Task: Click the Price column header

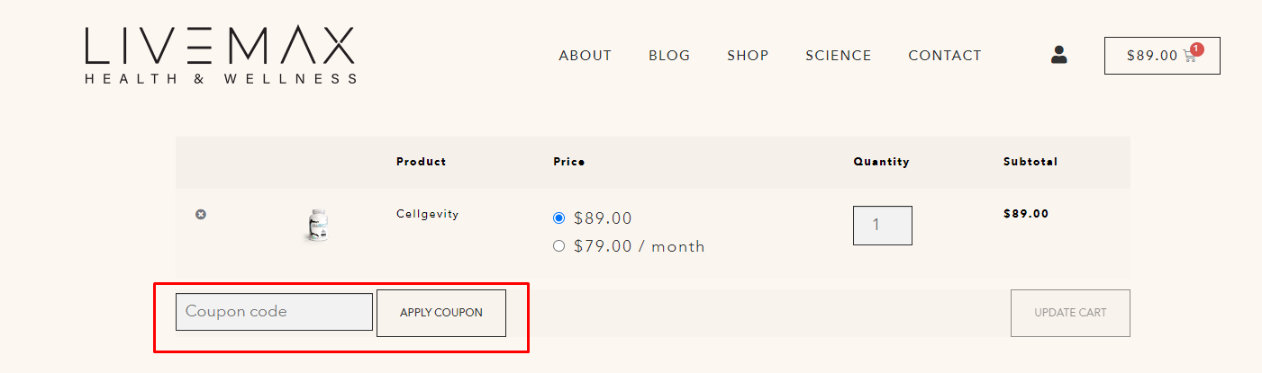Action: [x=569, y=162]
